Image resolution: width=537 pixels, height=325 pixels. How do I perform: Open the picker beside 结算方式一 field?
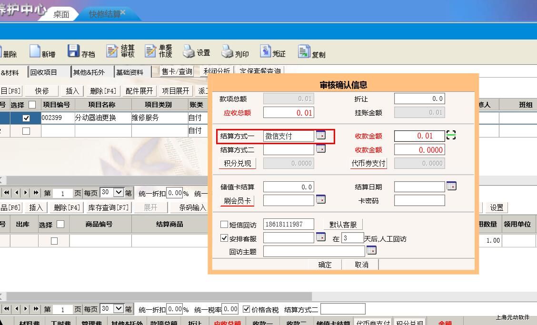pos(321,136)
